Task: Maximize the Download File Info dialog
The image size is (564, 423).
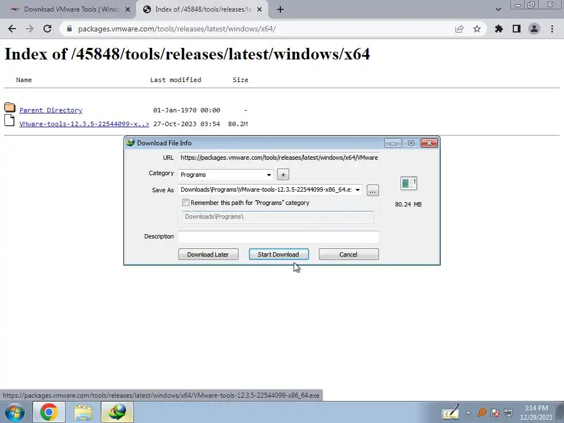Action: pyautogui.click(x=411, y=143)
